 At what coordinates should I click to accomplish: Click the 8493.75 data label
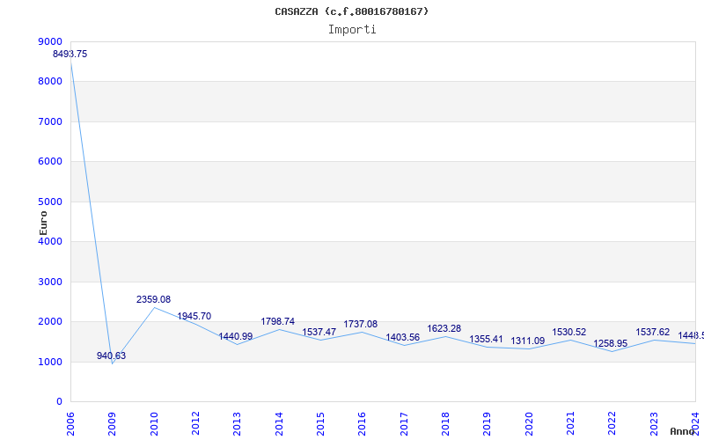[x=70, y=54]
